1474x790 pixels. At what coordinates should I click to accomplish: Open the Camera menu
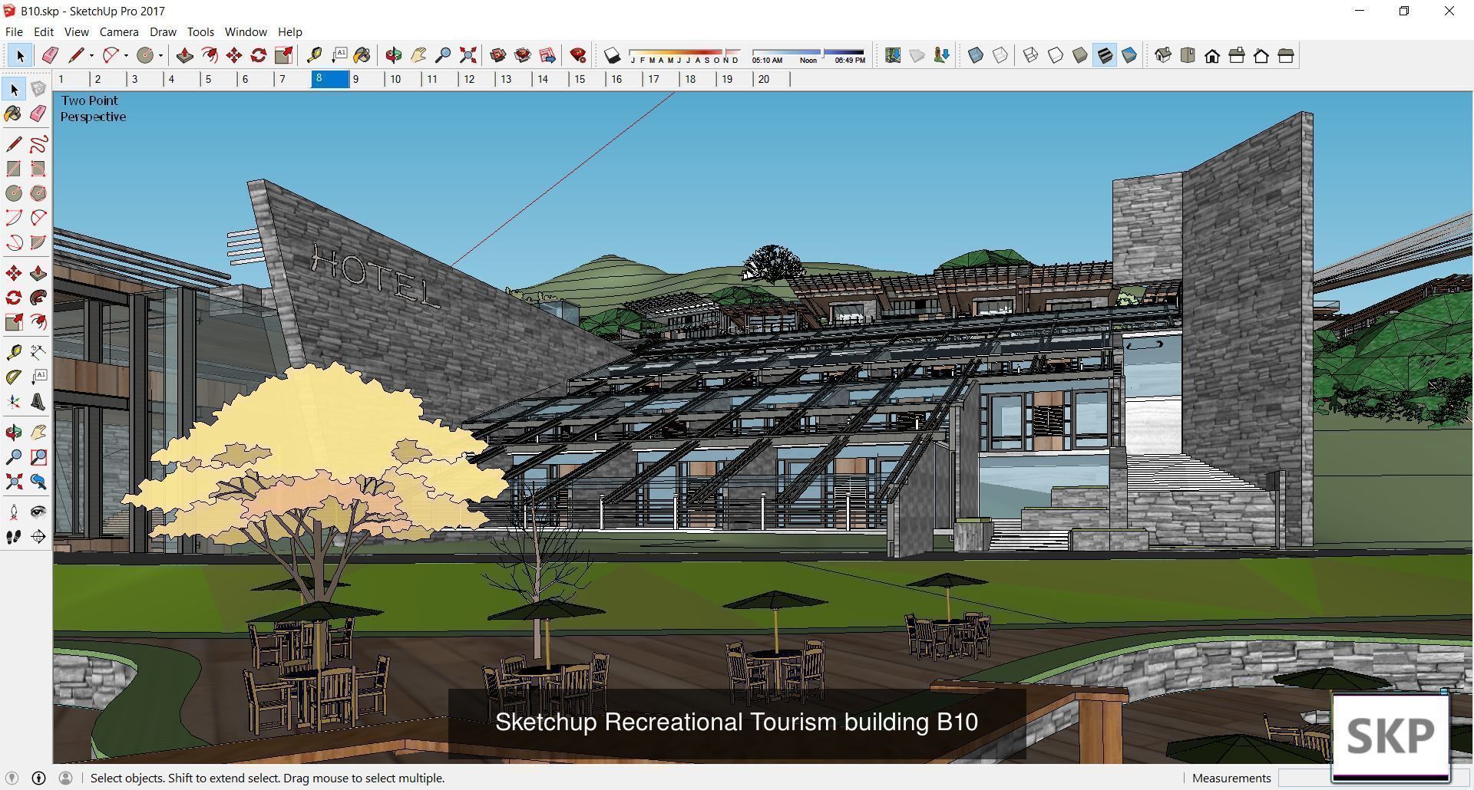click(x=119, y=32)
